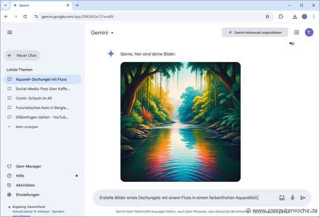320x217 pixels.
Task: Open the Silikonfugen ziehen - YouTub chat
Action: coord(42,117)
